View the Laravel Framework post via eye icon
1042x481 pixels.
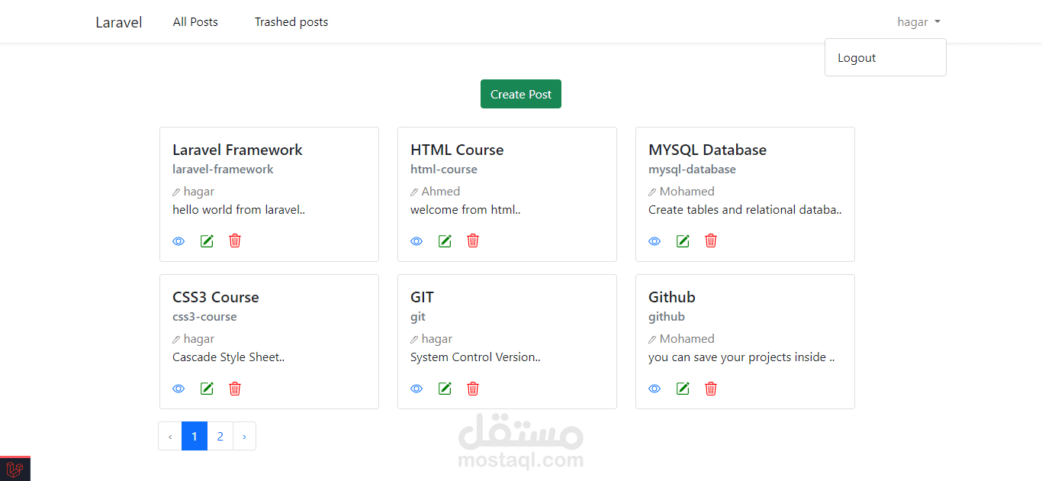pyautogui.click(x=178, y=241)
